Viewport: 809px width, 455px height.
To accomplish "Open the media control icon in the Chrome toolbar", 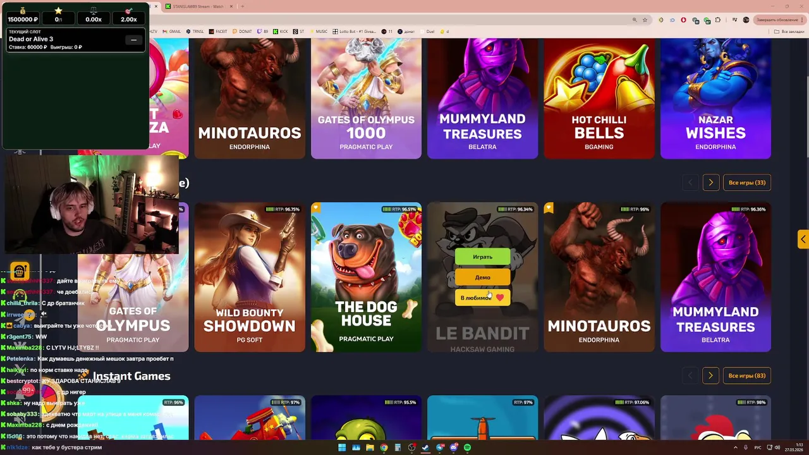I will [x=735, y=20].
